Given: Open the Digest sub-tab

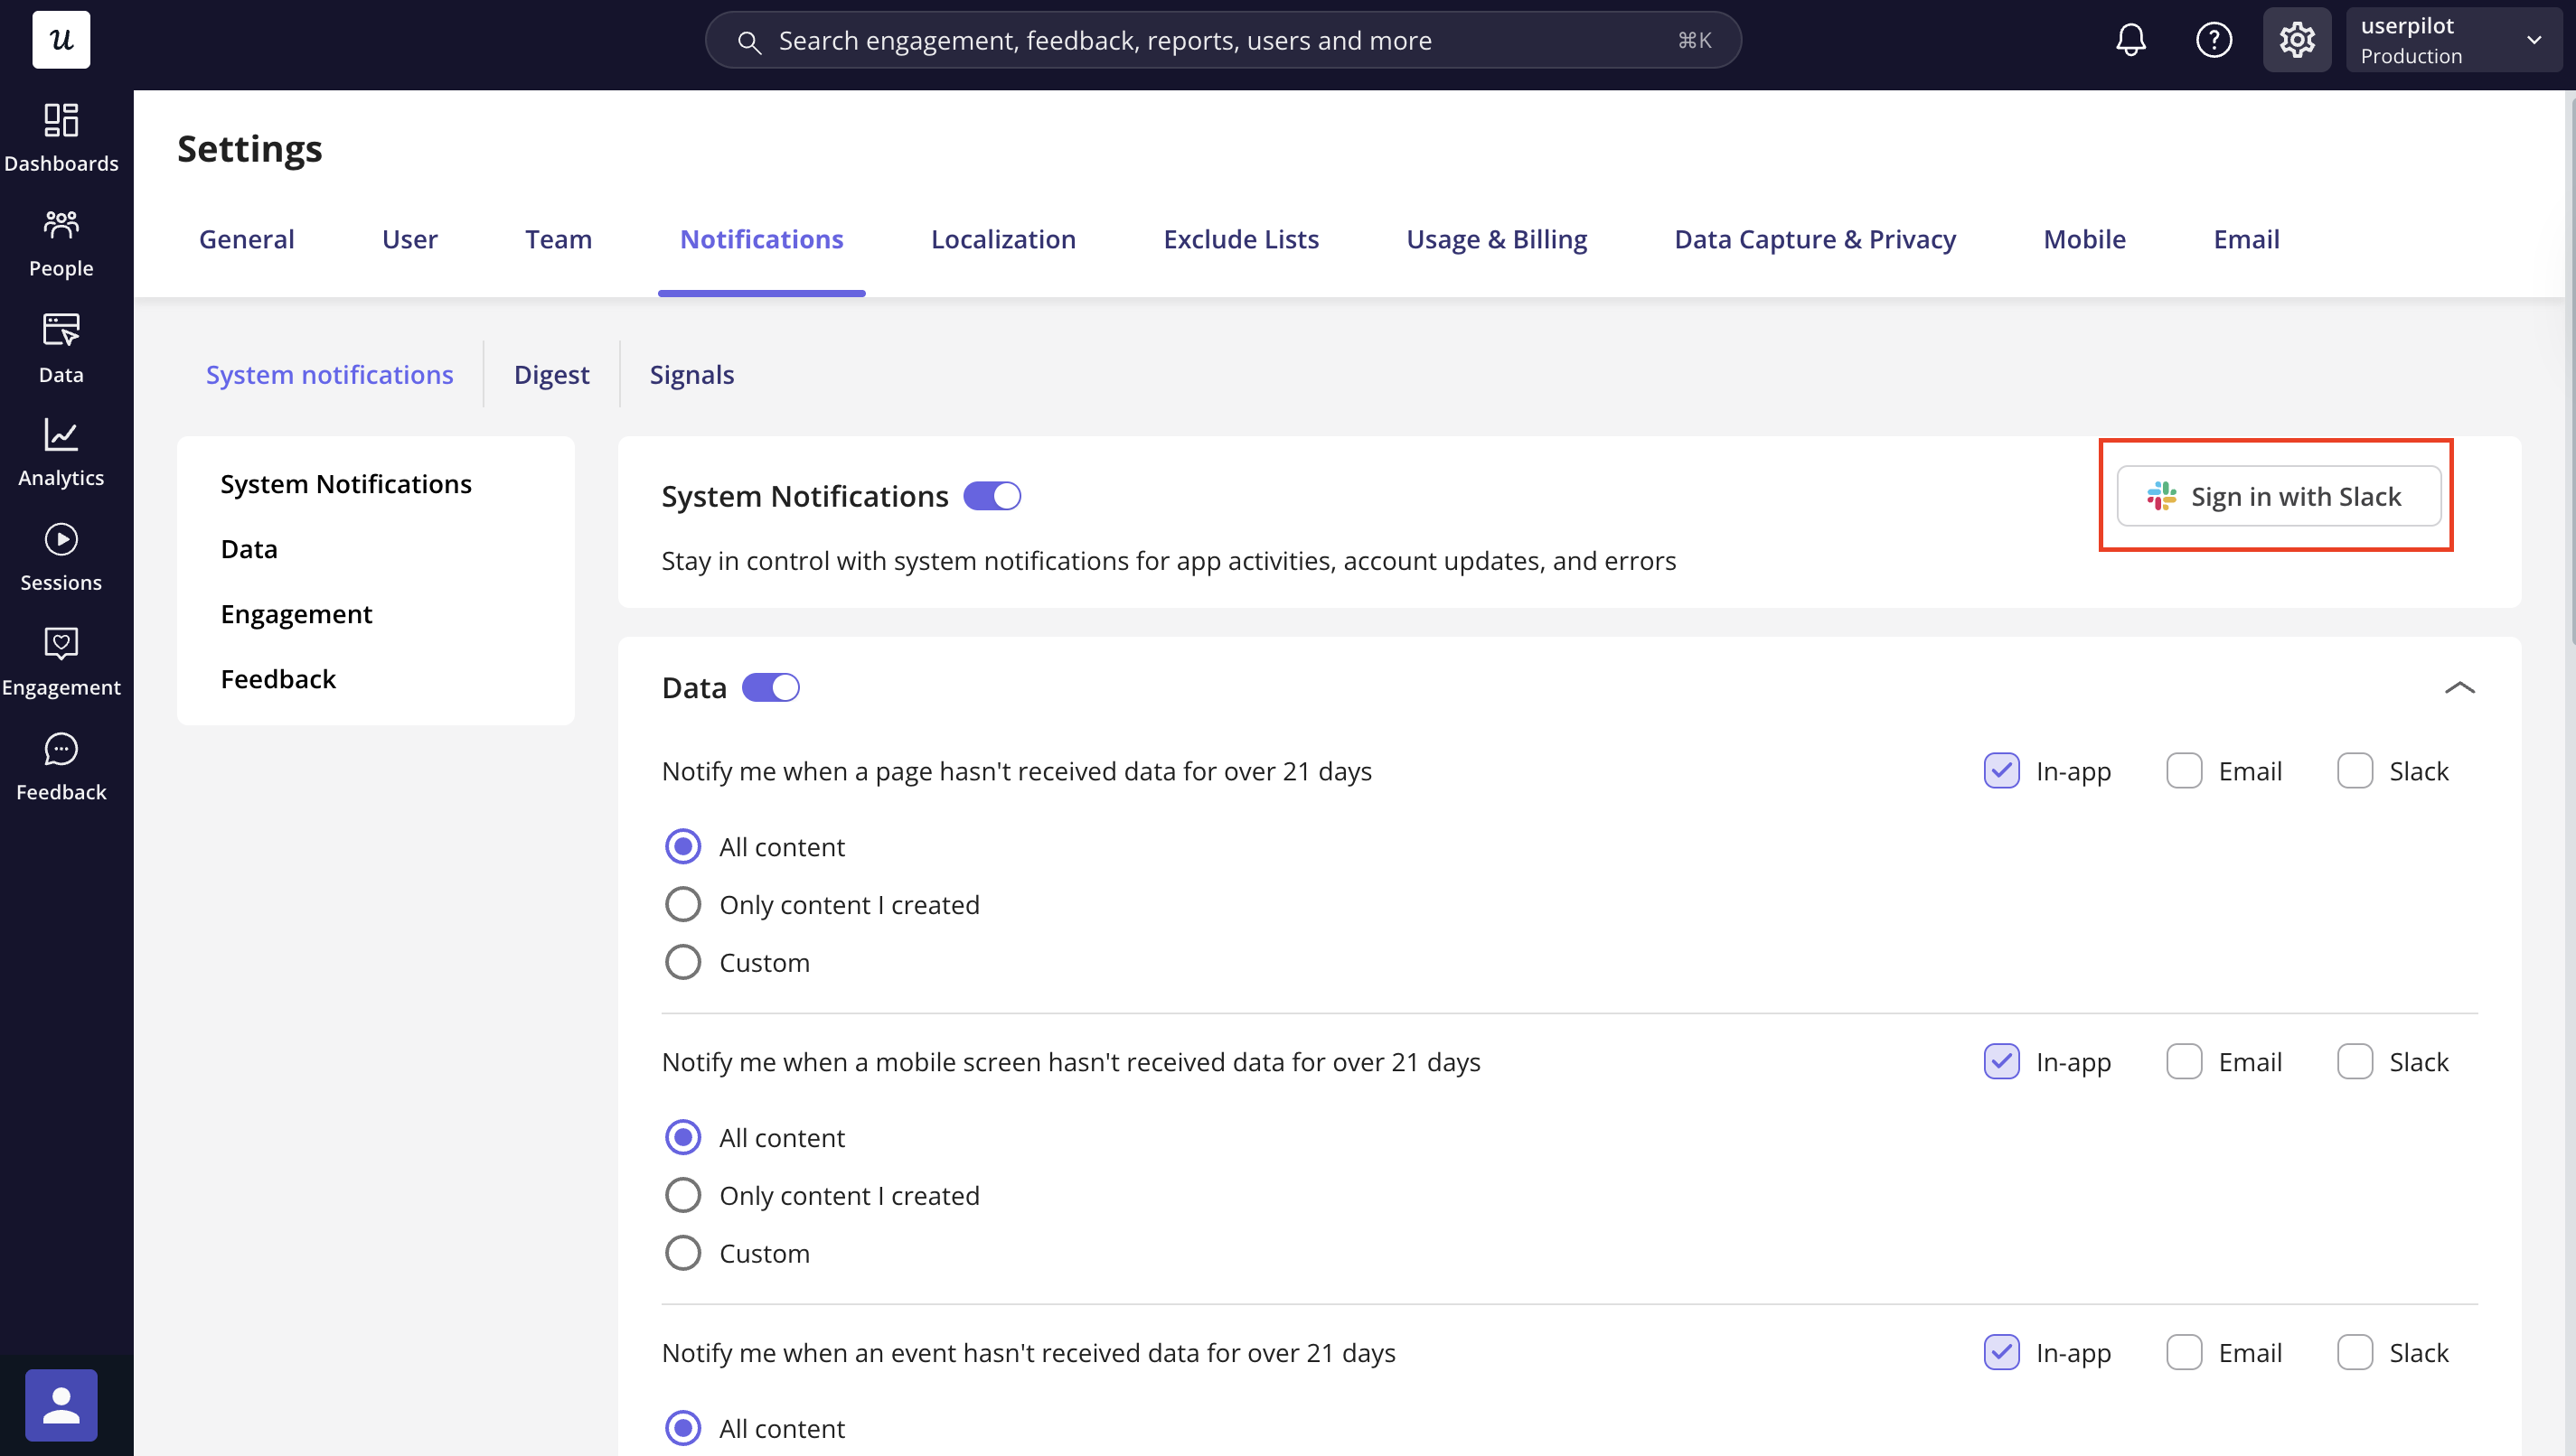Looking at the screenshot, I should 551,375.
